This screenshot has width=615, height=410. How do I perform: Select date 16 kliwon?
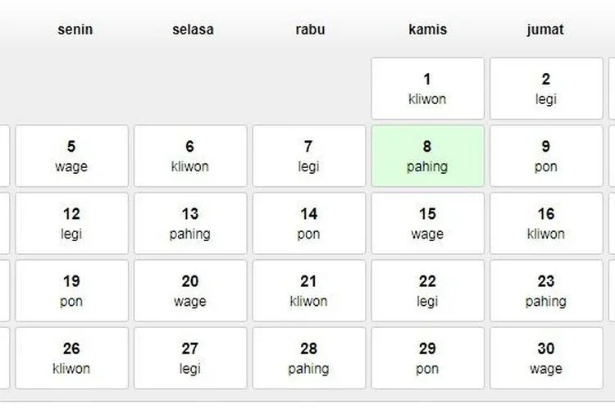(546, 223)
